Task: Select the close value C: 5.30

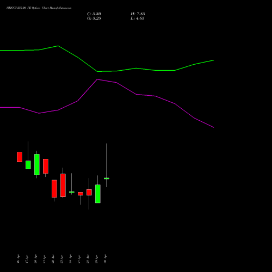Action: [x=94, y=14]
